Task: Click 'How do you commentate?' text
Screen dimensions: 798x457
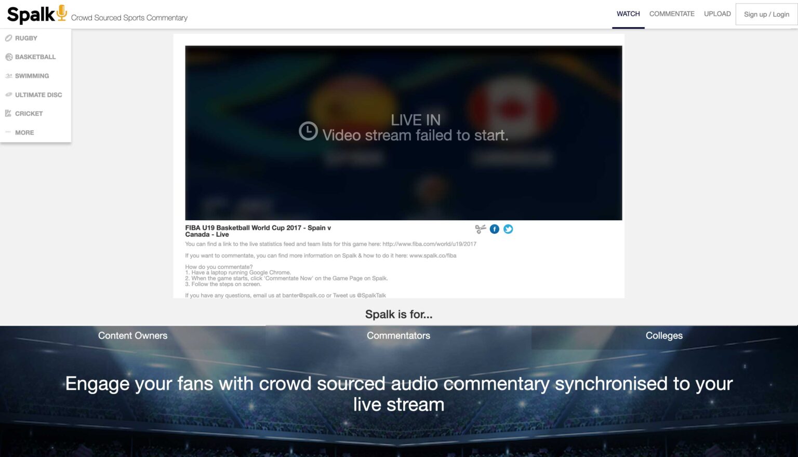Action: [219, 267]
